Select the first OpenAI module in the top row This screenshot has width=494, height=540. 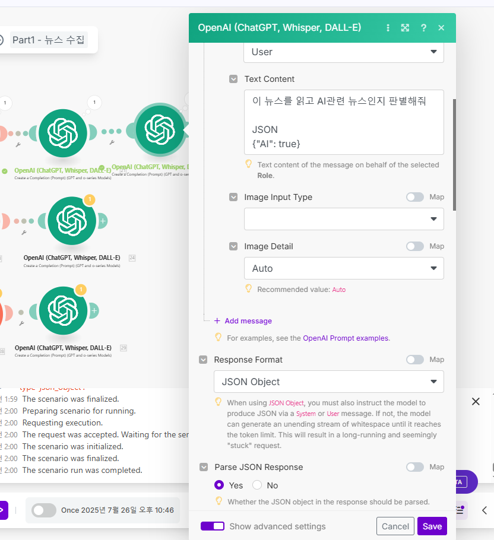pyautogui.click(x=63, y=134)
